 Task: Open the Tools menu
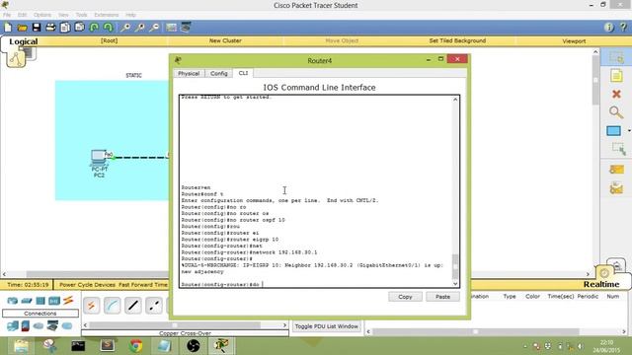(81, 15)
